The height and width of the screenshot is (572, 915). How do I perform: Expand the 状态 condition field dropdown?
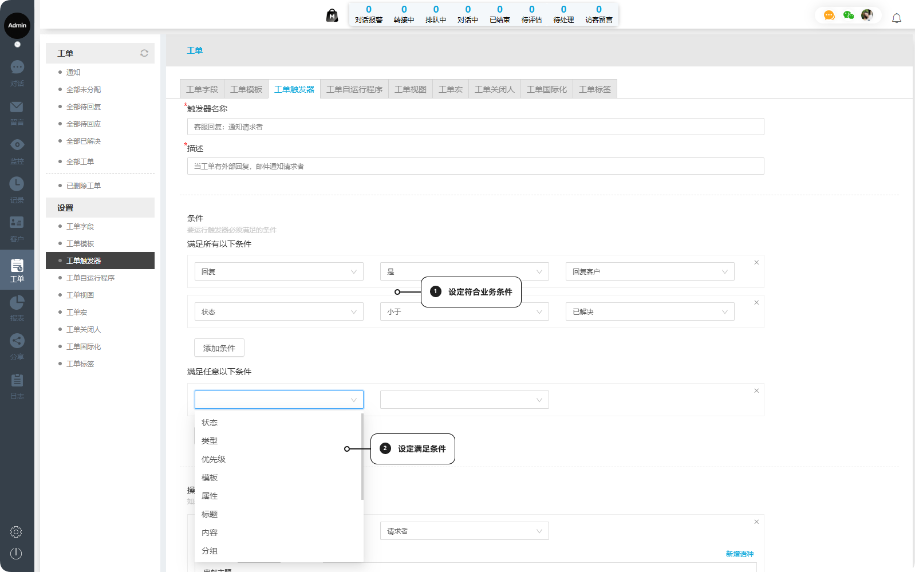click(279, 312)
